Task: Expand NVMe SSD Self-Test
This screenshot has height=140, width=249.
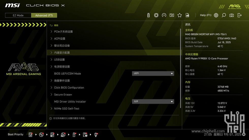Action: [x=114, y=108]
